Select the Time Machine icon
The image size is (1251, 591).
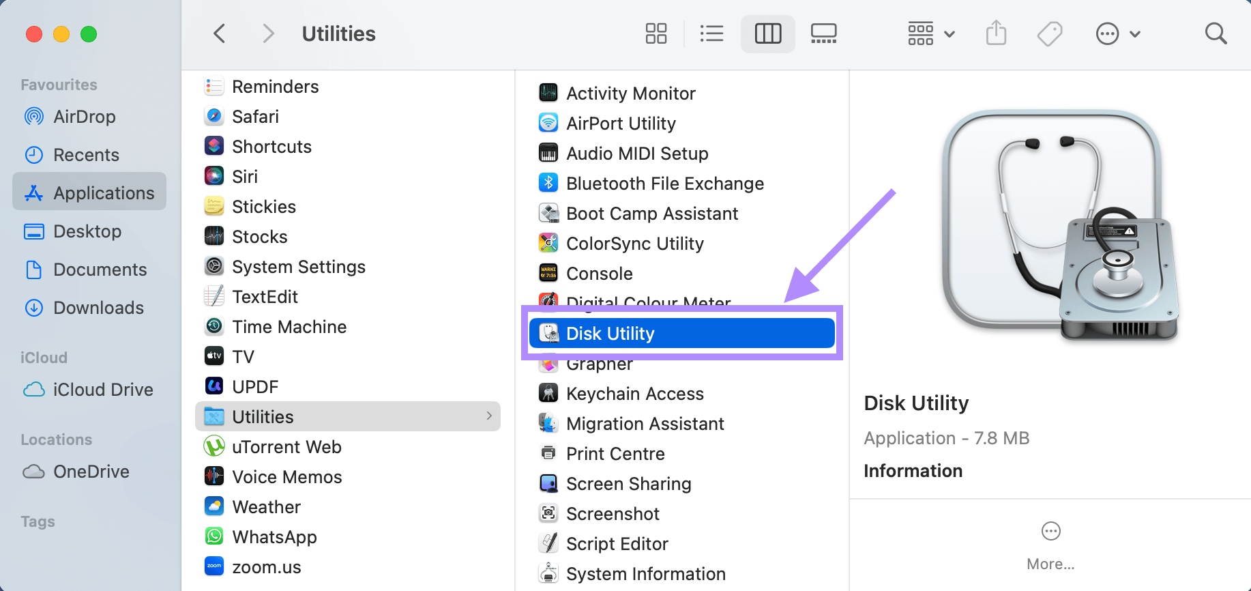coord(214,327)
